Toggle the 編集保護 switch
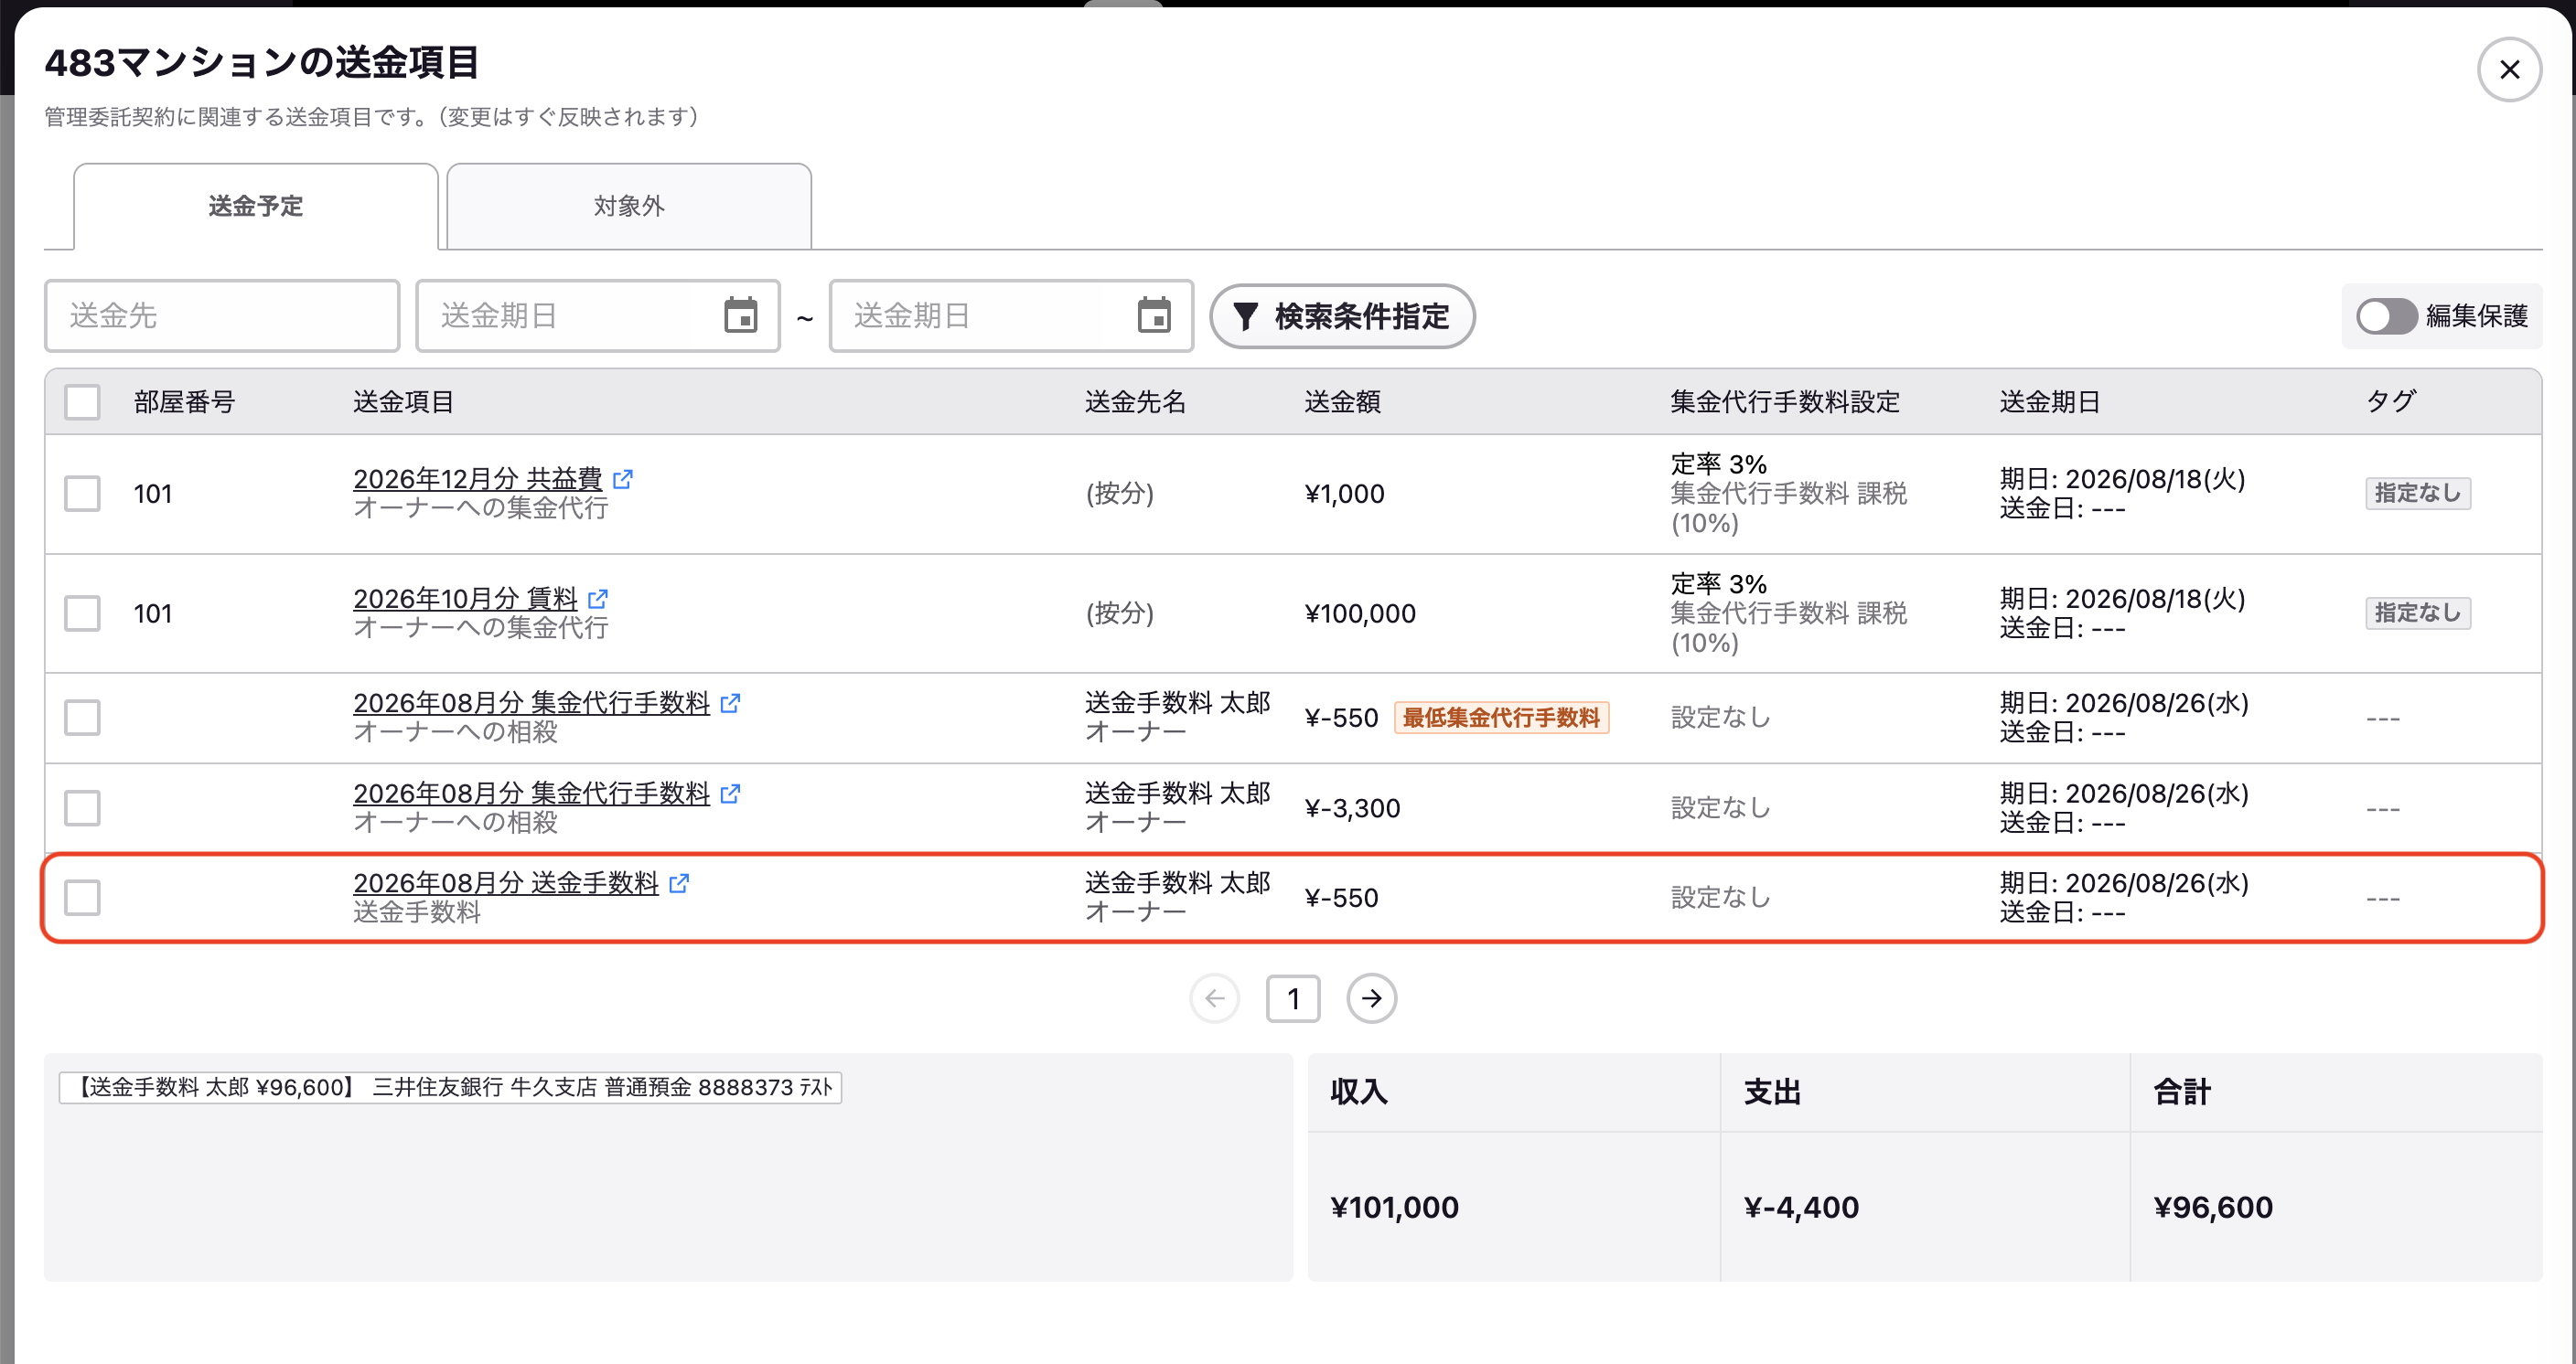Image resolution: width=2576 pixels, height=1364 pixels. click(x=2386, y=316)
